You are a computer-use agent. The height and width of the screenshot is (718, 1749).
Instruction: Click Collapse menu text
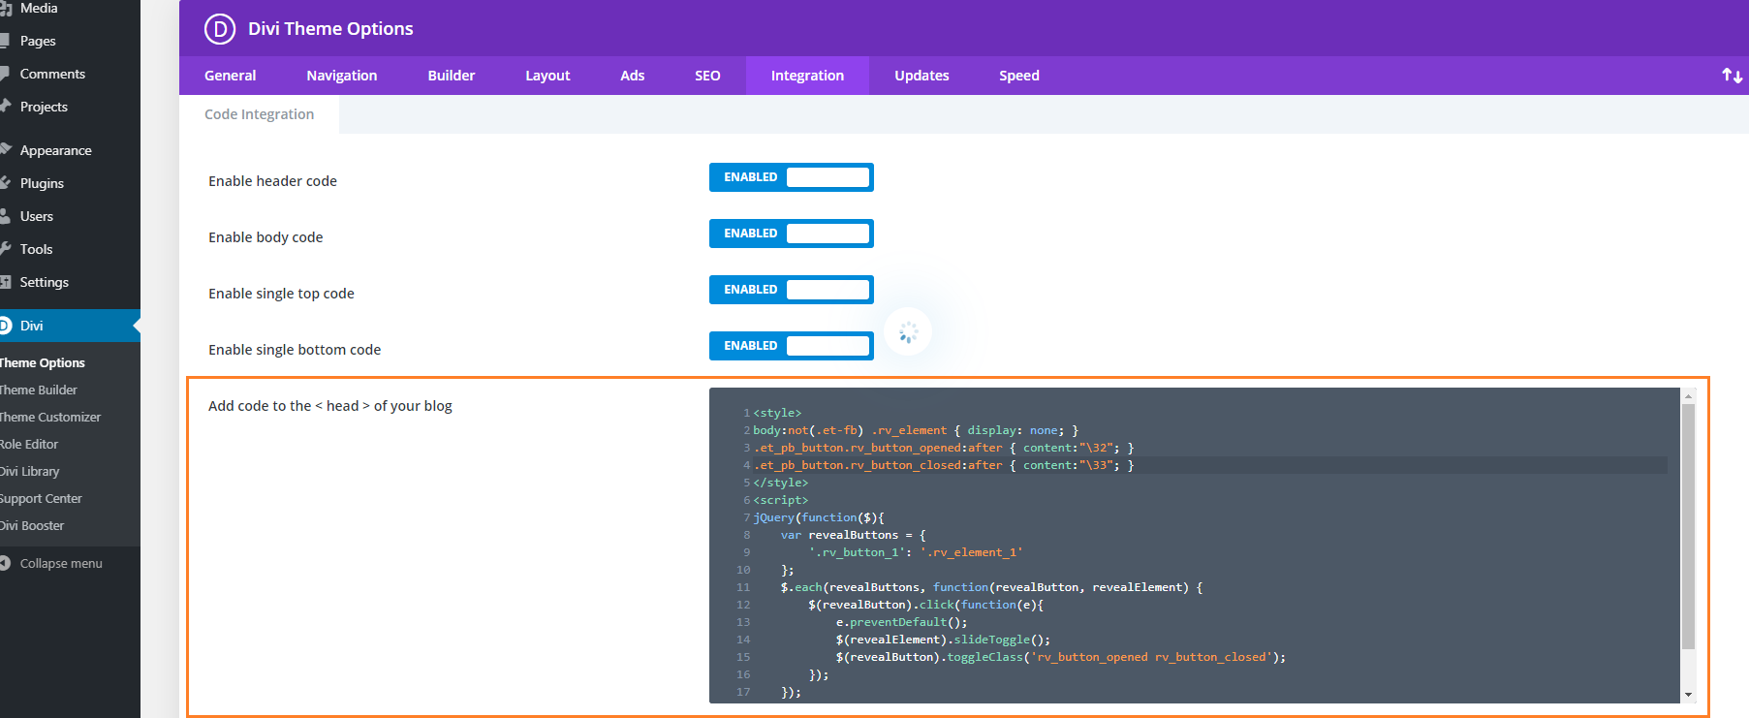coord(61,563)
